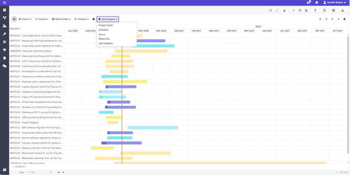
Task: Open the wrench tools sidebar icon
Action: coord(5,34)
